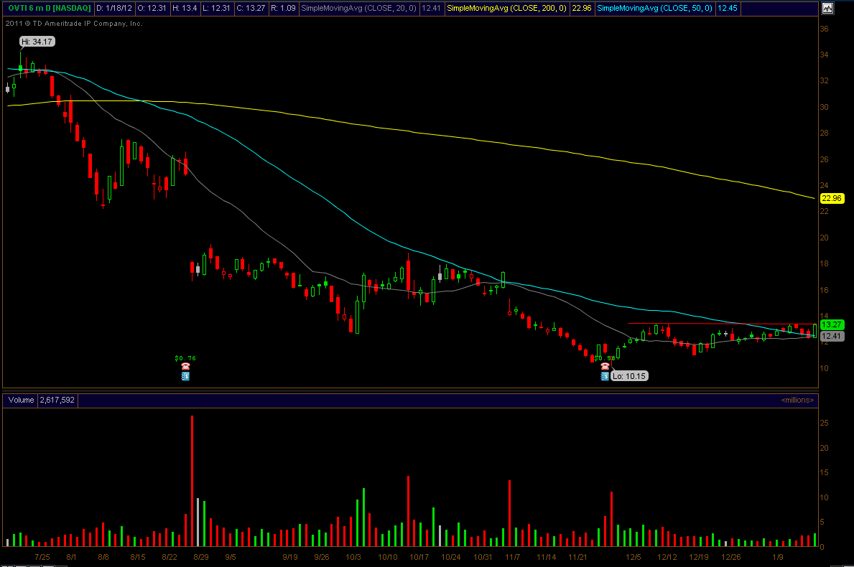Click the H: 13.4 high value

pyautogui.click(x=184, y=8)
